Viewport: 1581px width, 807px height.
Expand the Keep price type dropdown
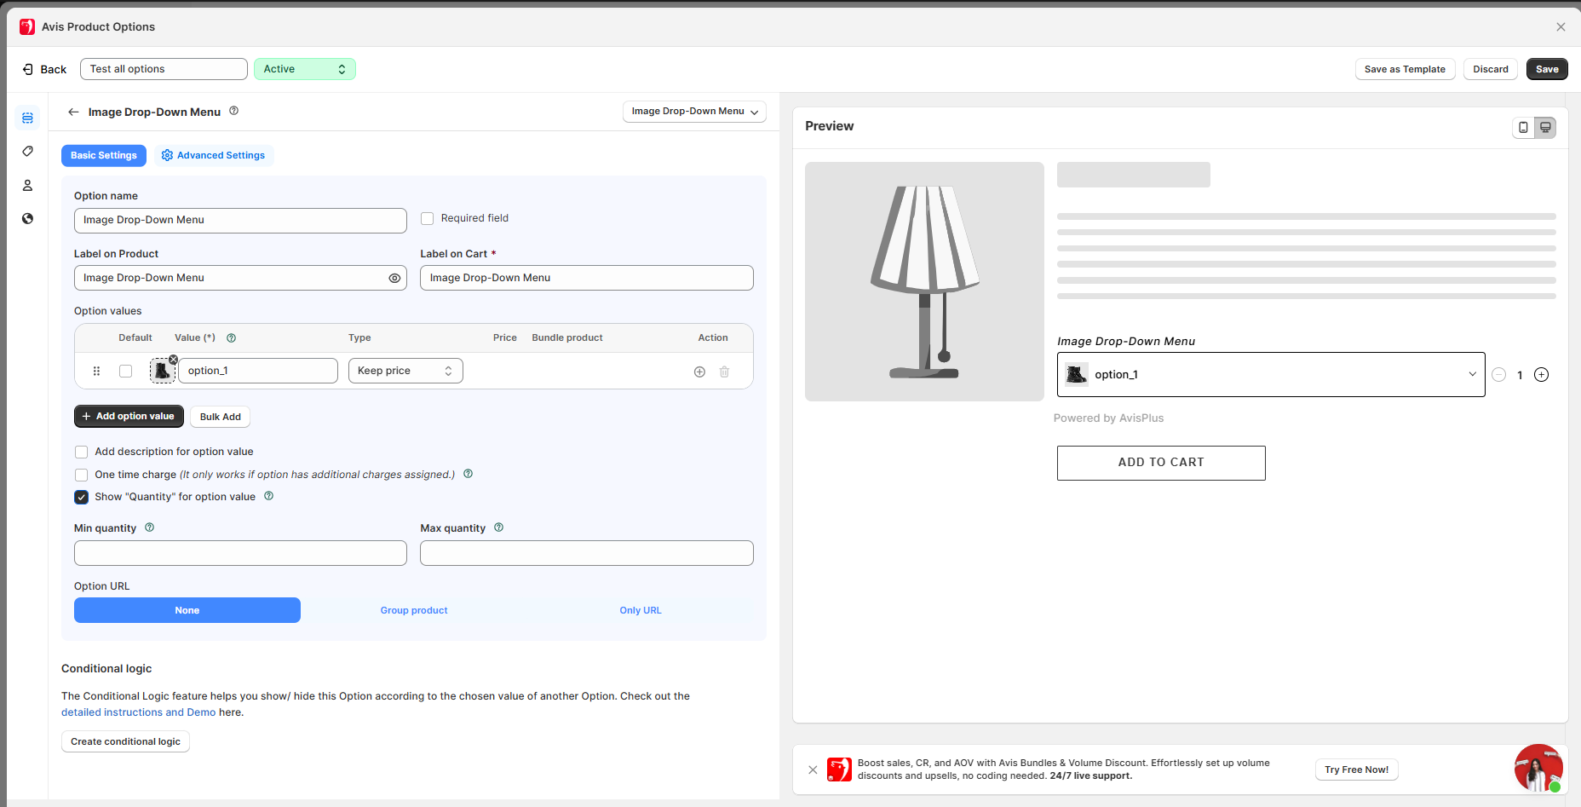click(x=405, y=371)
